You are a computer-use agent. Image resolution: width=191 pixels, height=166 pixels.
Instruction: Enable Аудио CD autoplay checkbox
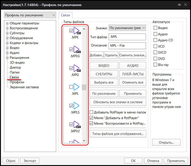coord(155,40)
